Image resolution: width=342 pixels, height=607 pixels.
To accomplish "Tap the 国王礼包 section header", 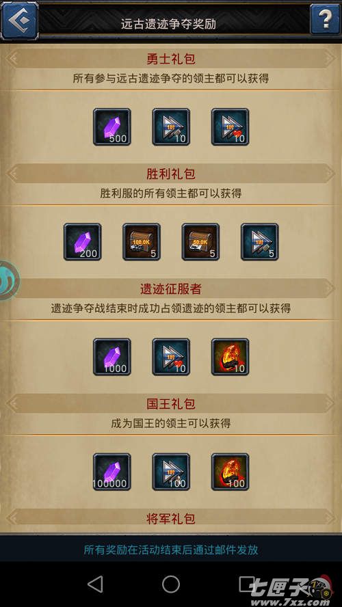I will pyautogui.click(x=171, y=404).
